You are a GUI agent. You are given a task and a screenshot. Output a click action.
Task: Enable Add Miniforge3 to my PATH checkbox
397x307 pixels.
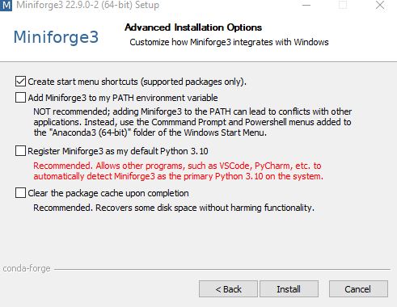[20, 98]
